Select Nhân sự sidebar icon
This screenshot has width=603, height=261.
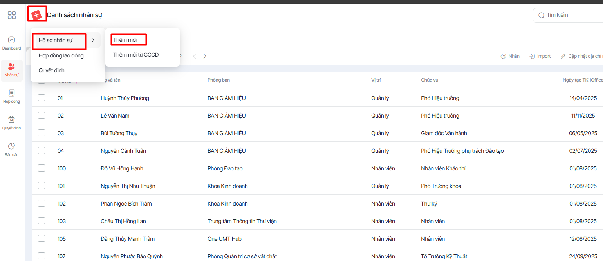point(12,70)
